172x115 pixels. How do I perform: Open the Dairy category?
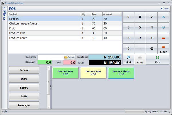(x=24, y=79)
